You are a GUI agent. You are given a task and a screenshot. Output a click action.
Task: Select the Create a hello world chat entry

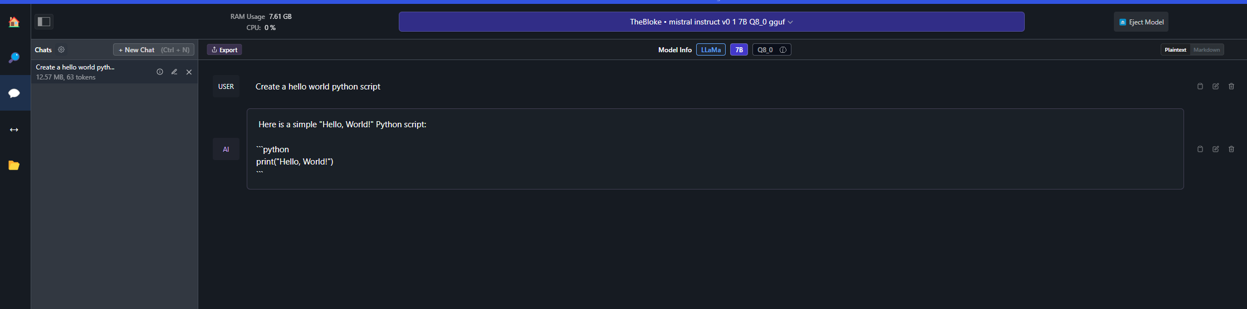(114, 72)
